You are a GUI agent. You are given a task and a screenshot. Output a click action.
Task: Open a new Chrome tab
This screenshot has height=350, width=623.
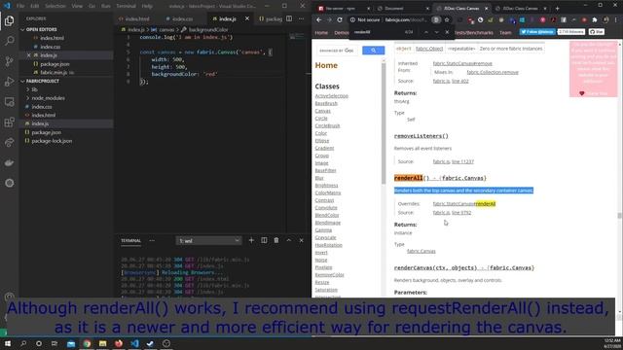click(557, 9)
